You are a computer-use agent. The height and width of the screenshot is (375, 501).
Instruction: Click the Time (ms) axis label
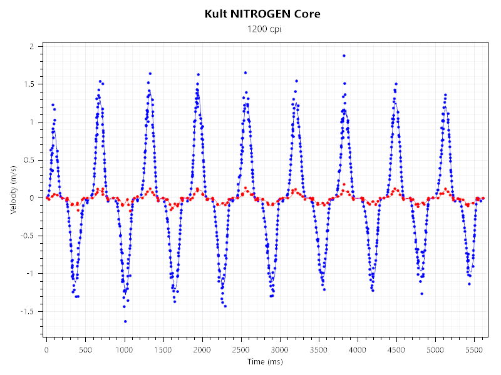[264, 362]
